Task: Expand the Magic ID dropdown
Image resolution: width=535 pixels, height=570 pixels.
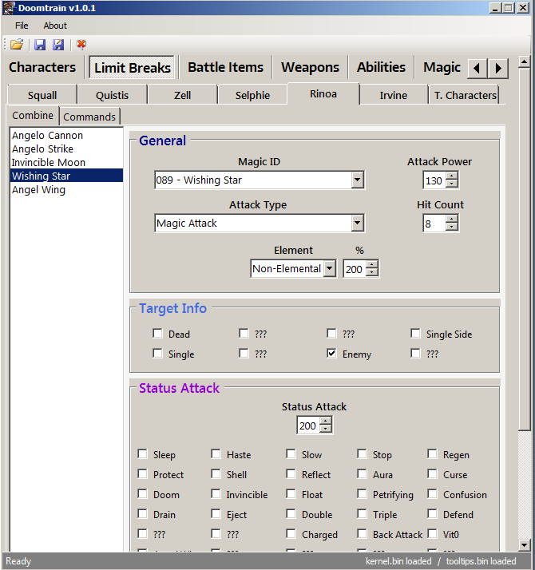Action: [x=357, y=180]
